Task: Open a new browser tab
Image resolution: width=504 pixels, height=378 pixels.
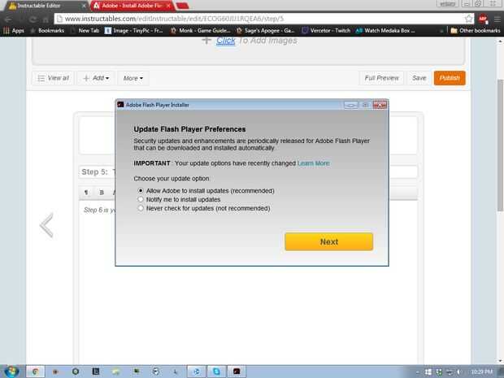Action: click(x=183, y=6)
